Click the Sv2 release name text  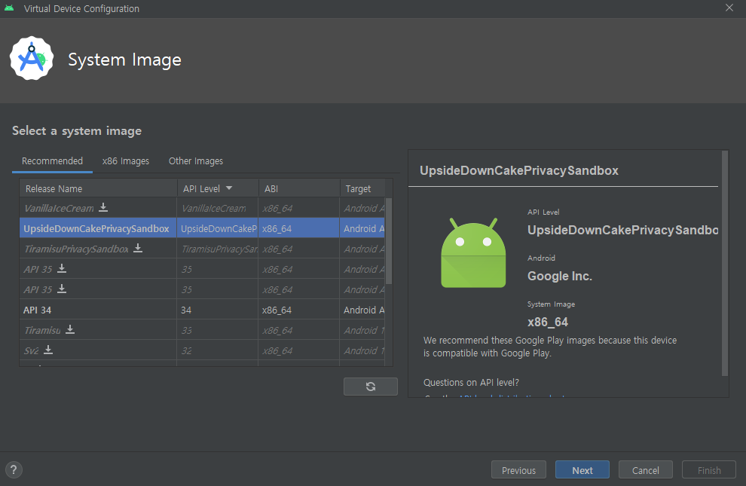coord(32,350)
